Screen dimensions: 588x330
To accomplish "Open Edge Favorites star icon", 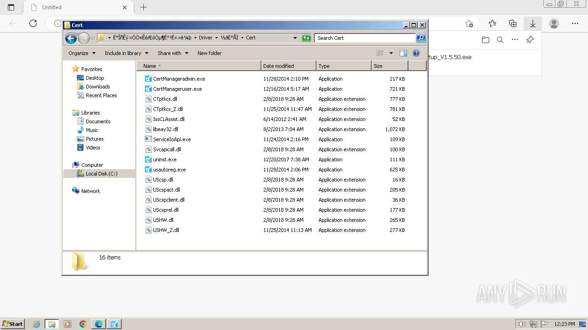I will 492,23.
